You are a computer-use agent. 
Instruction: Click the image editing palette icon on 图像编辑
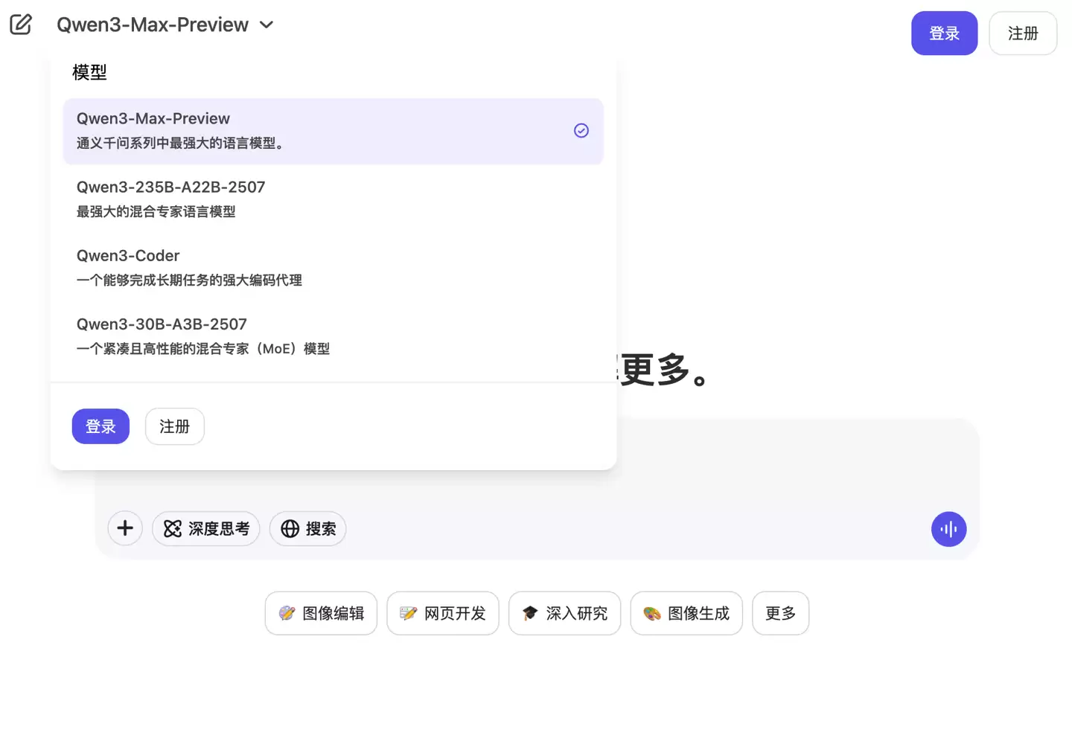click(287, 613)
